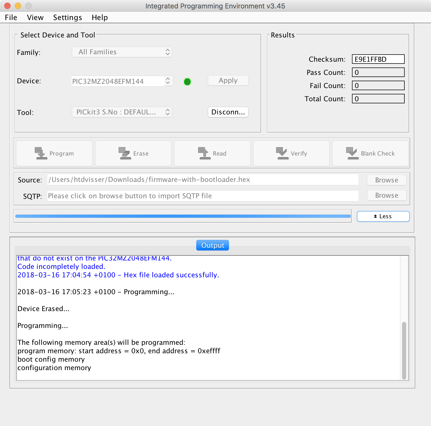431x426 pixels.
Task: Click the Erase eraser icon
Action: click(125, 153)
